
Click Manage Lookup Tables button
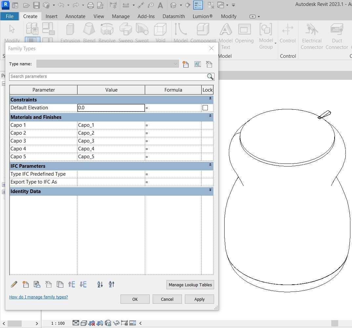190,285
